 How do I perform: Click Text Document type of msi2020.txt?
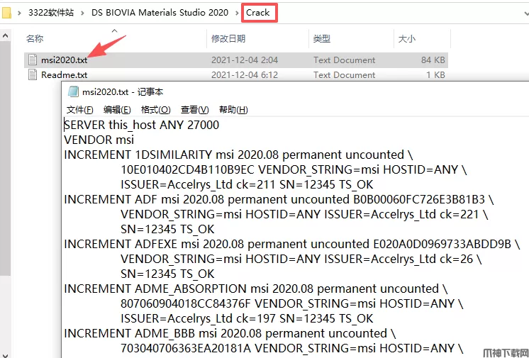[x=344, y=60]
